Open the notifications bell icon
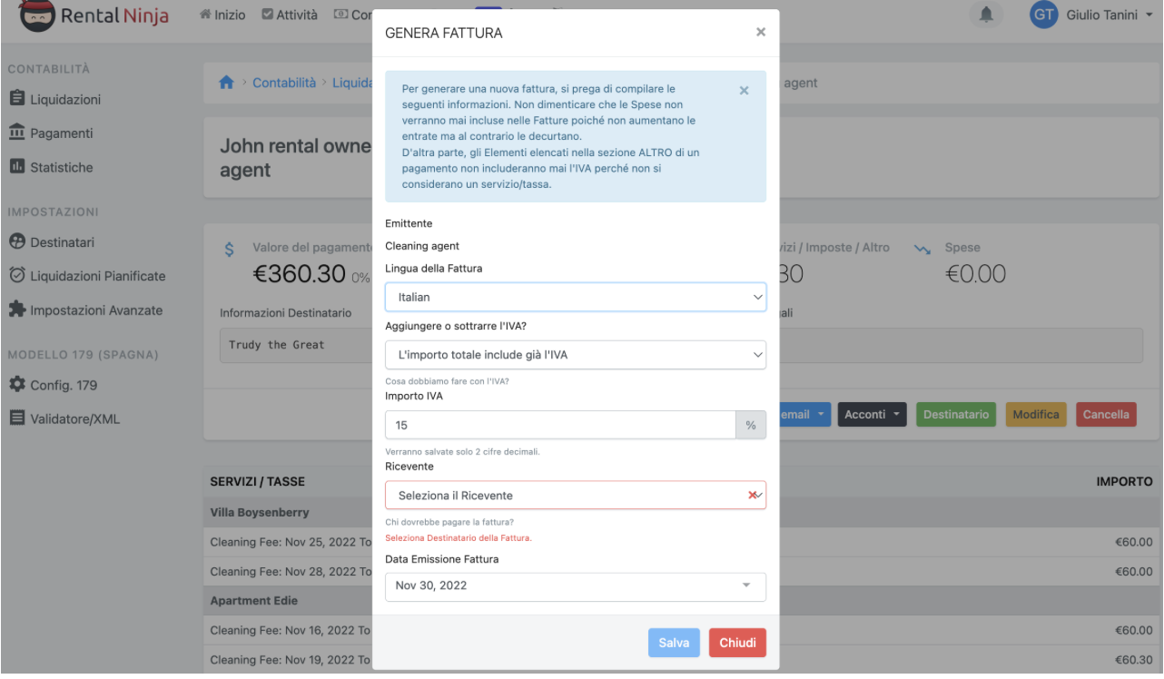The height and width of the screenshot is (679, 1164). 986,16
